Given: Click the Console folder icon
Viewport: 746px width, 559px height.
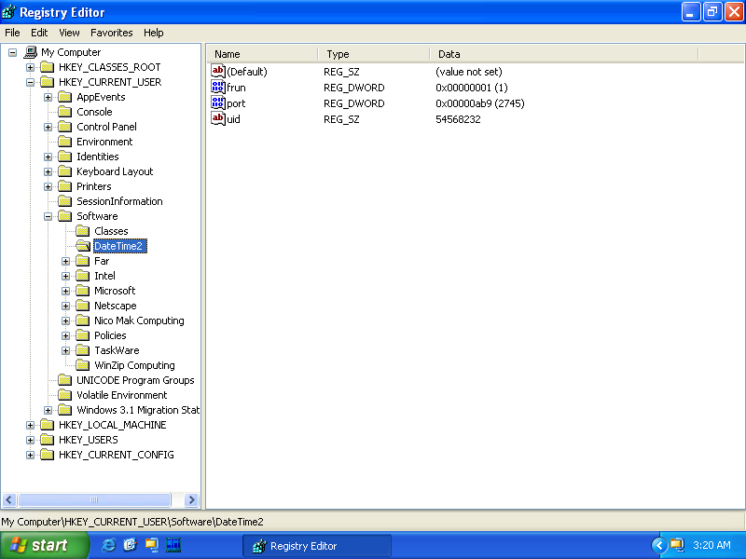Looking at the screenshot, I should pyautogui.click(x=64, y=112).
